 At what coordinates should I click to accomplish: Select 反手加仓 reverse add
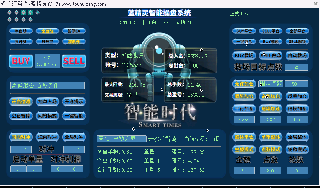[297, 96]
